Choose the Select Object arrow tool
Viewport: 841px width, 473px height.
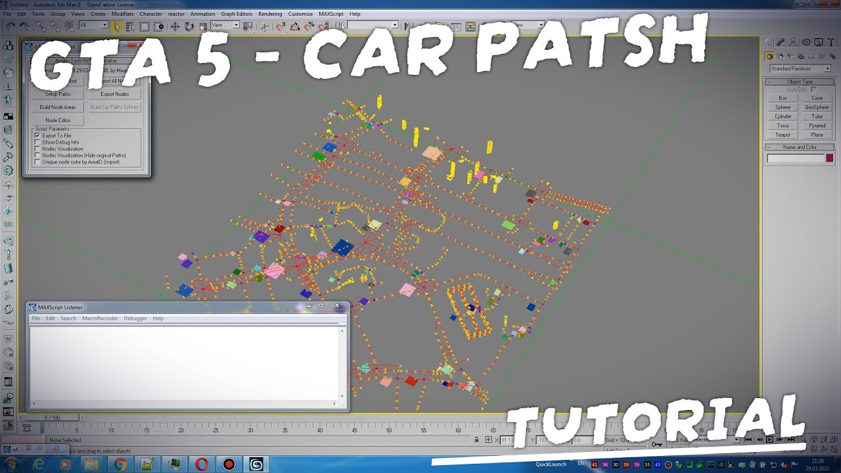pyautogui.click(x=116, y=26)
